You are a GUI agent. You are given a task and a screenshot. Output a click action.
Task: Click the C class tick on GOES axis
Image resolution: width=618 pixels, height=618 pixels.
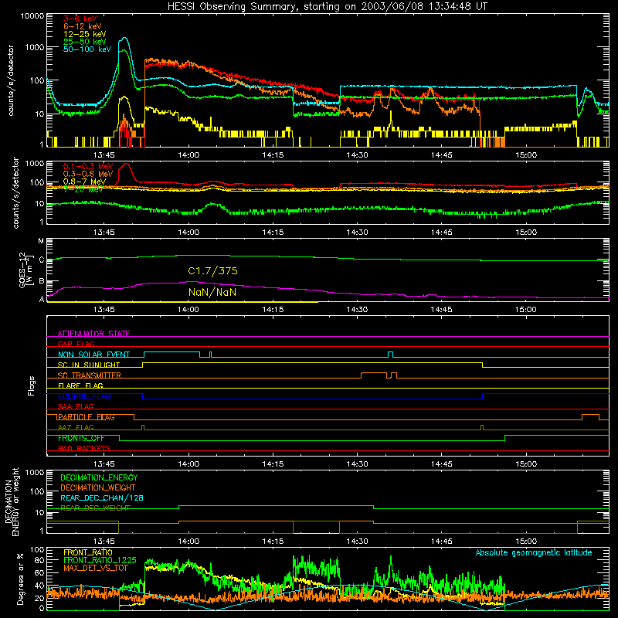tap(42, 260)
